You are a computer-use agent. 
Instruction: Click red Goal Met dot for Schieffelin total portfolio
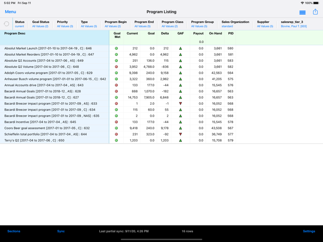tap(116, 134)
